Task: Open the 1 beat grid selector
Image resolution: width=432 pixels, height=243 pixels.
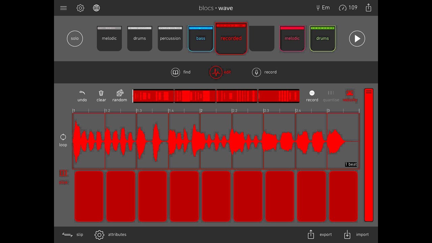Action: [351, 164]
